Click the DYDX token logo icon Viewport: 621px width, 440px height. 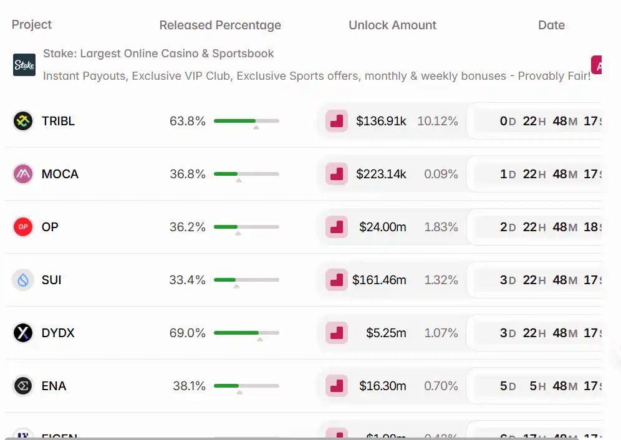(23, 333)
